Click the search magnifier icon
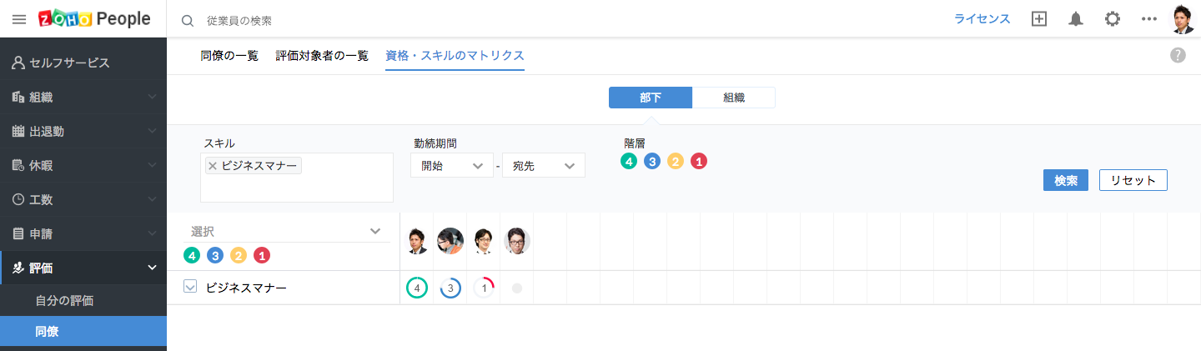Viewport: 1201px width, 351px height. coord(188,20)
